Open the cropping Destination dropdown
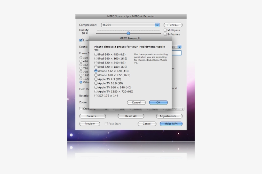This screenshot has height=174, width=262. coord(175,109)
